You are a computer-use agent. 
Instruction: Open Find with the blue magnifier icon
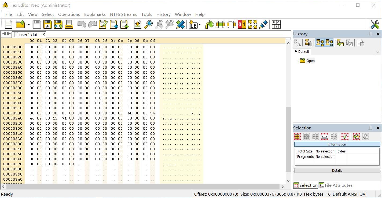(x=148, y=24)
